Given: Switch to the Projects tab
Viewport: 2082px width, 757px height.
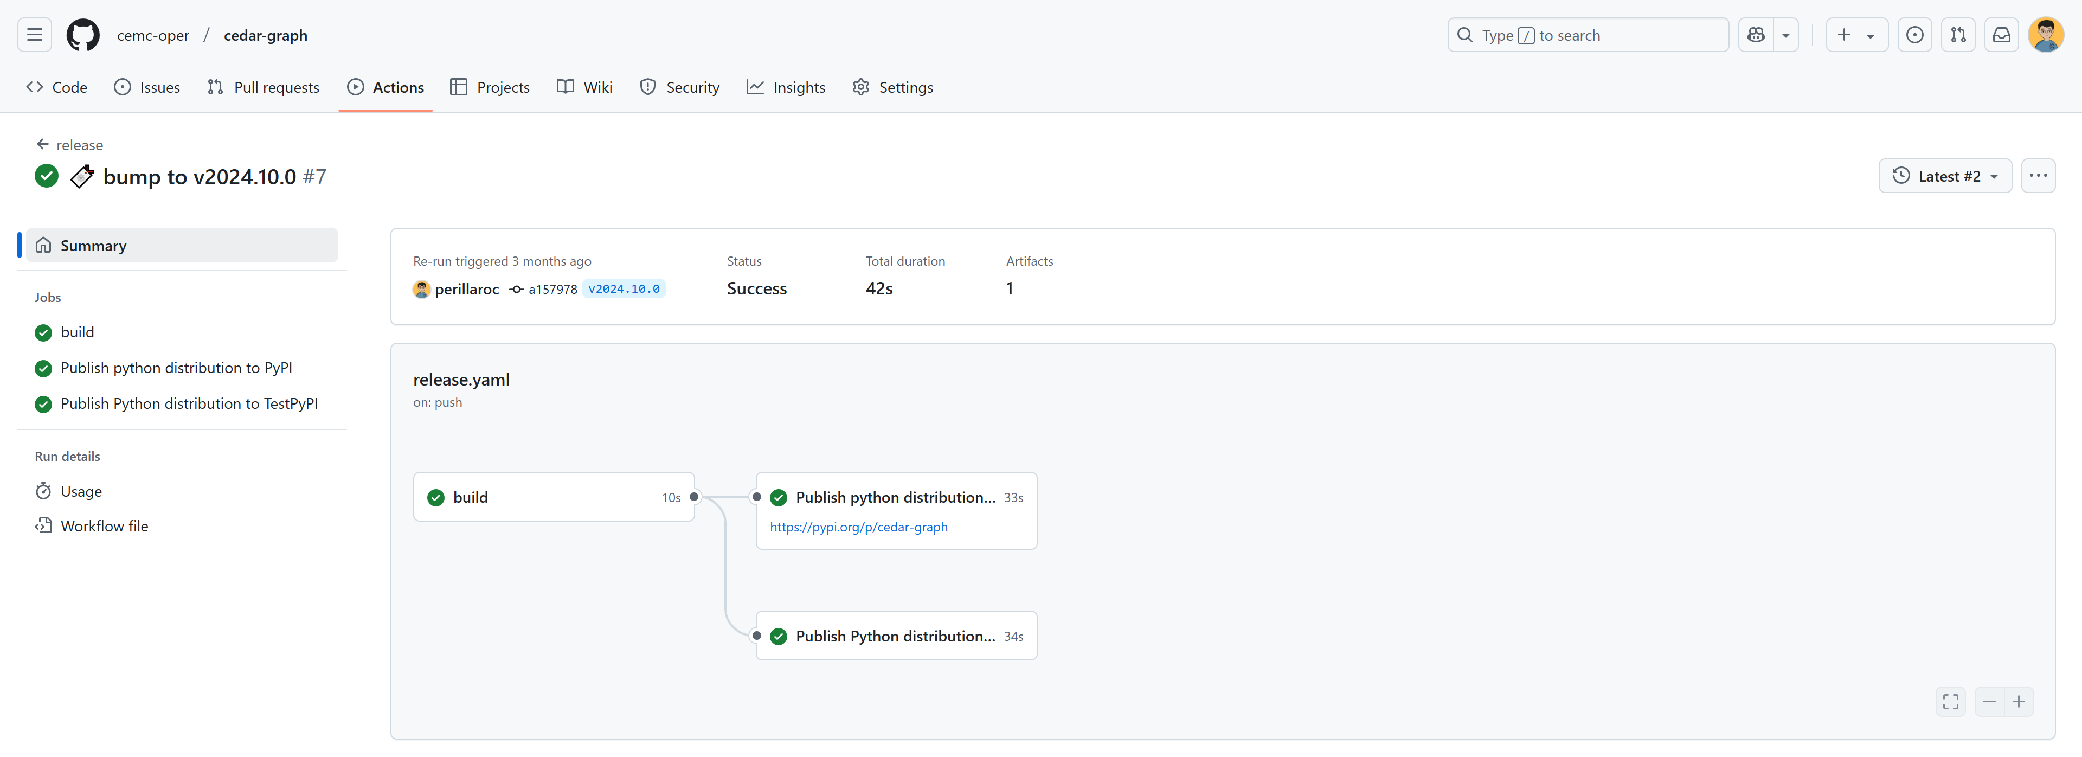Looking at the screenshot, I should click(490, 87).
